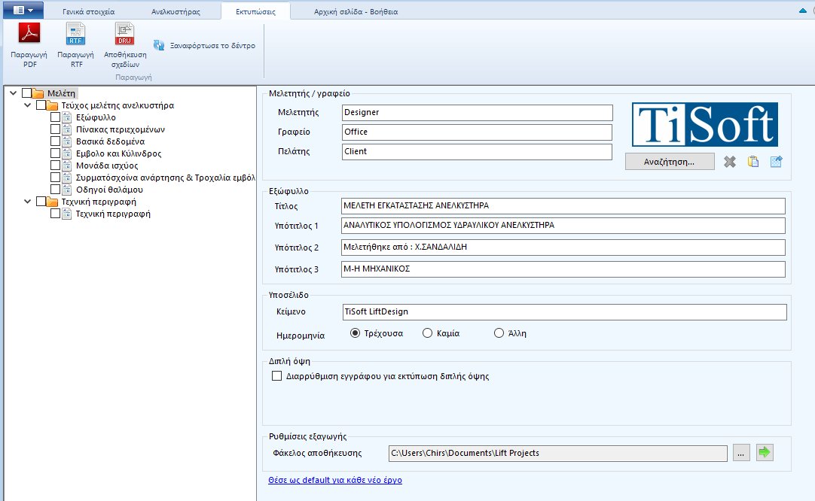Select the Καμία date radio button

[x=427, y=332]
